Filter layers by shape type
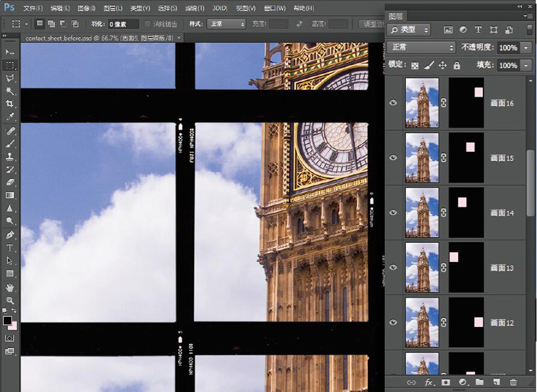Viewport: 537px width, 392px height. [493, 30]
